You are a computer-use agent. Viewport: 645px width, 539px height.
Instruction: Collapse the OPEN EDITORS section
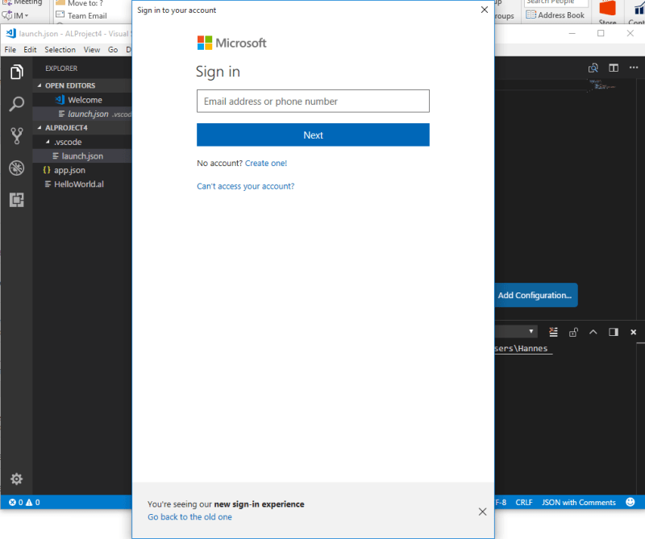click(40, 85)
